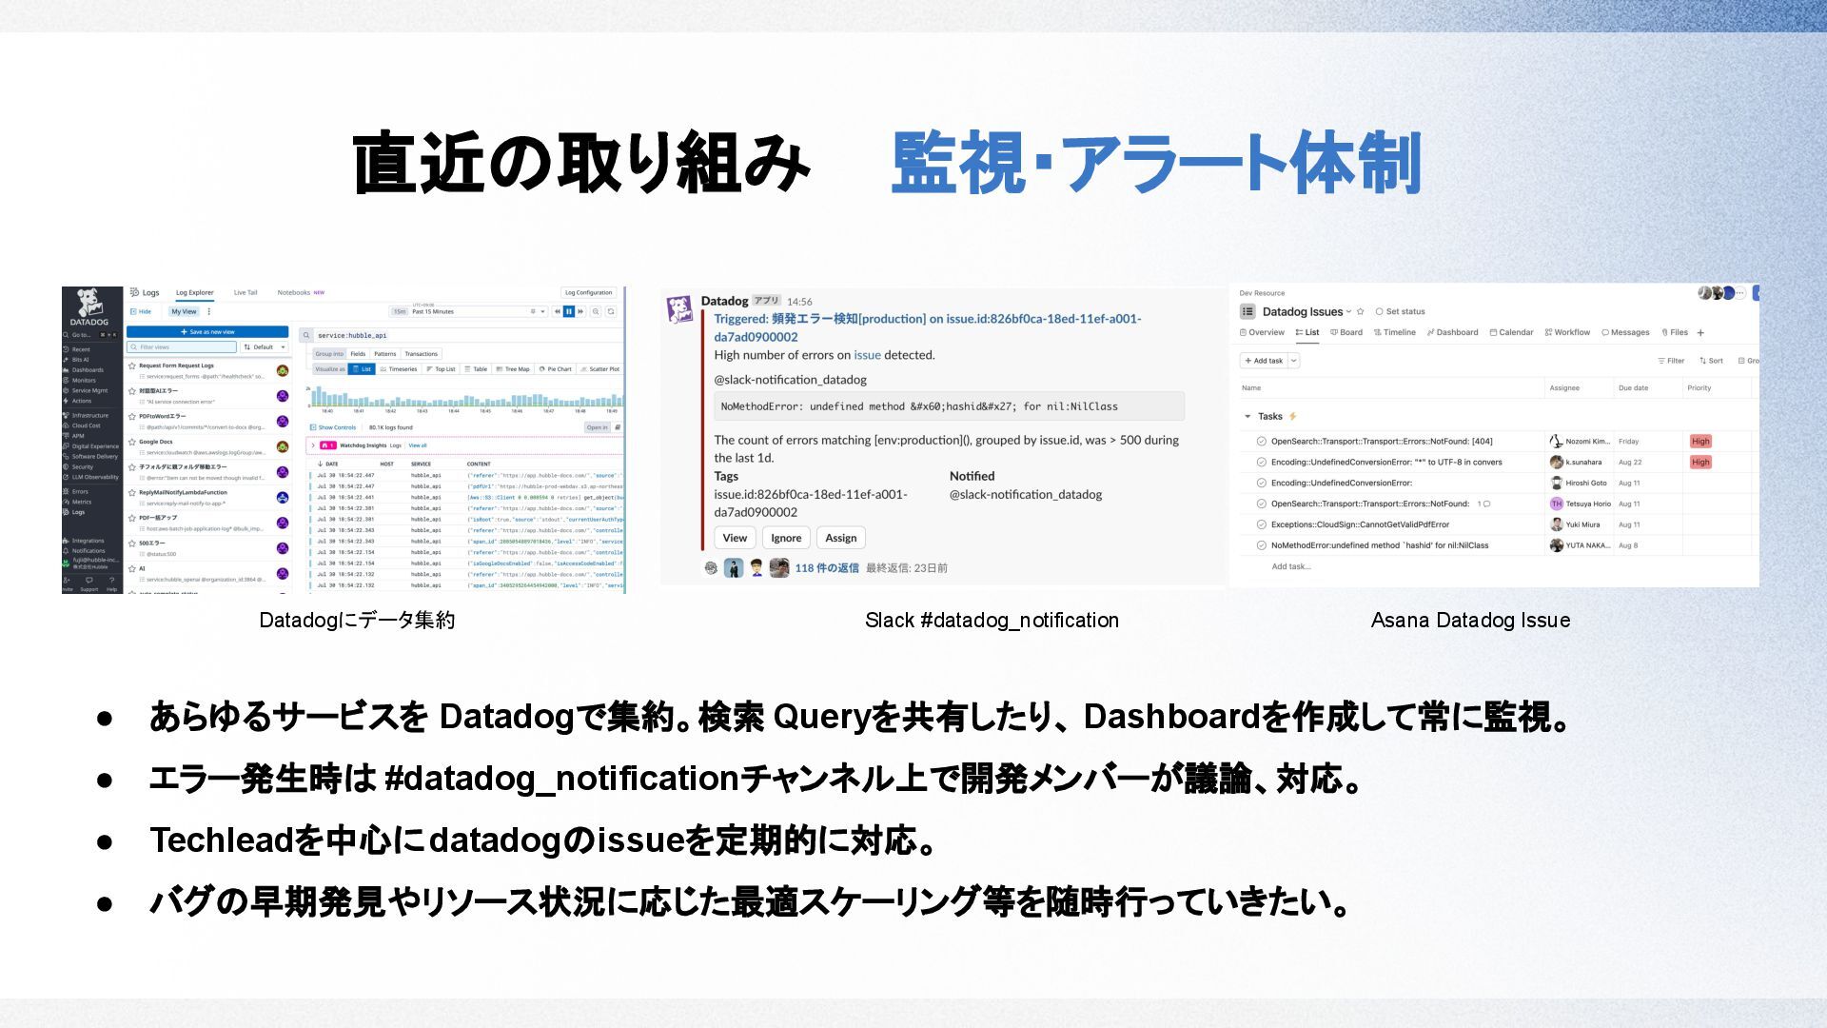Visualize logs as Tree Map

[x=513, y=369]
